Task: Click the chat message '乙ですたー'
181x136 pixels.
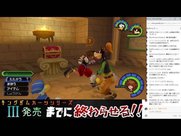Action: click(161, 78)
